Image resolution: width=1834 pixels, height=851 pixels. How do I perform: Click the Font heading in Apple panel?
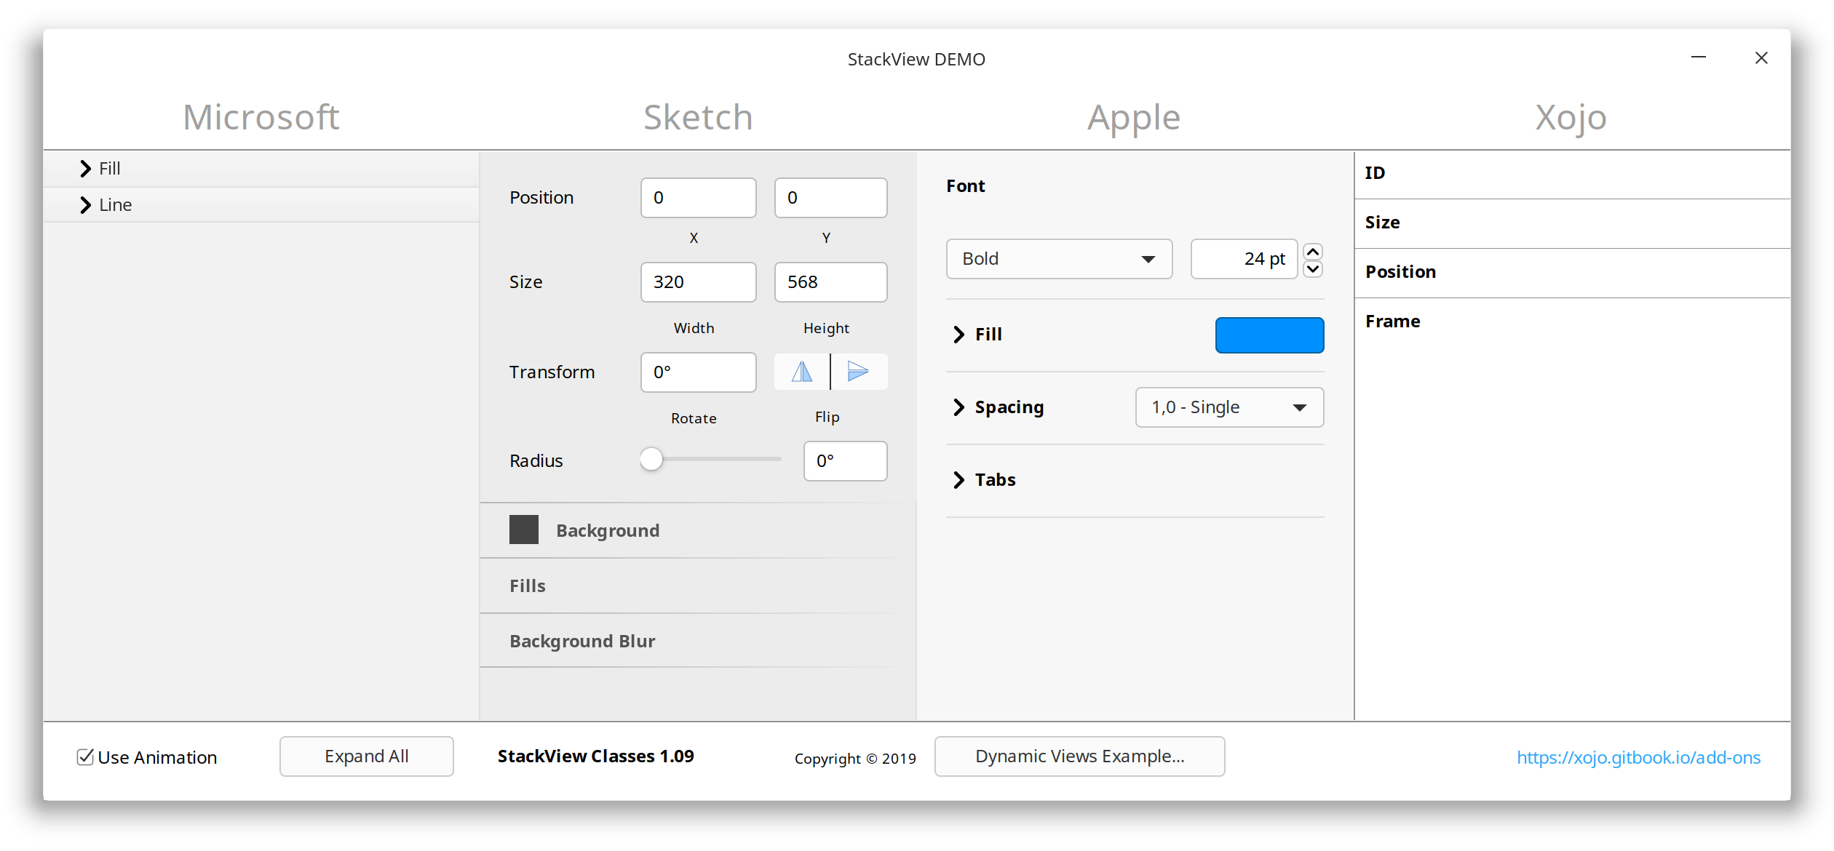point(965,186)
